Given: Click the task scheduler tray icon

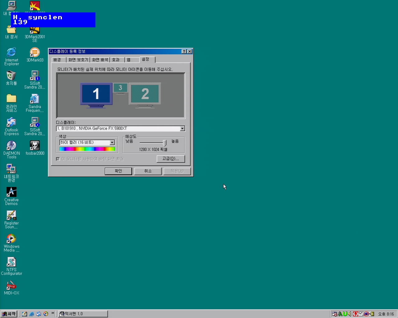Looking at the screenshot, I should click(x=335, y=314).
